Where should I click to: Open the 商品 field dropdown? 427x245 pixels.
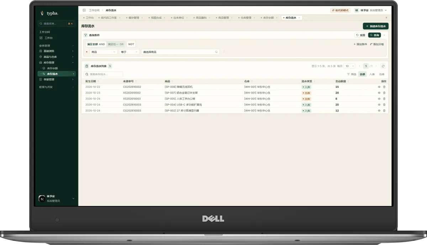click(104, 52)
